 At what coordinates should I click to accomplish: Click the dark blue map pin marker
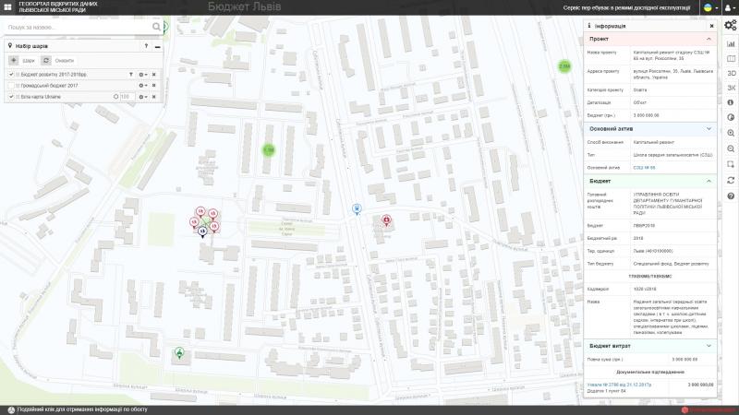click(202, 232)
